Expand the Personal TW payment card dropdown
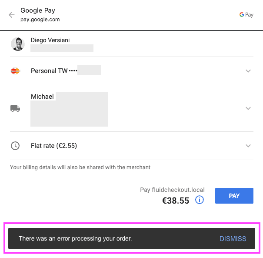 point(248,71)
